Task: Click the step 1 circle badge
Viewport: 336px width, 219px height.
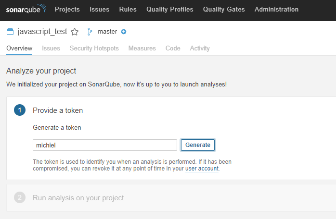Action: [20, 110]
